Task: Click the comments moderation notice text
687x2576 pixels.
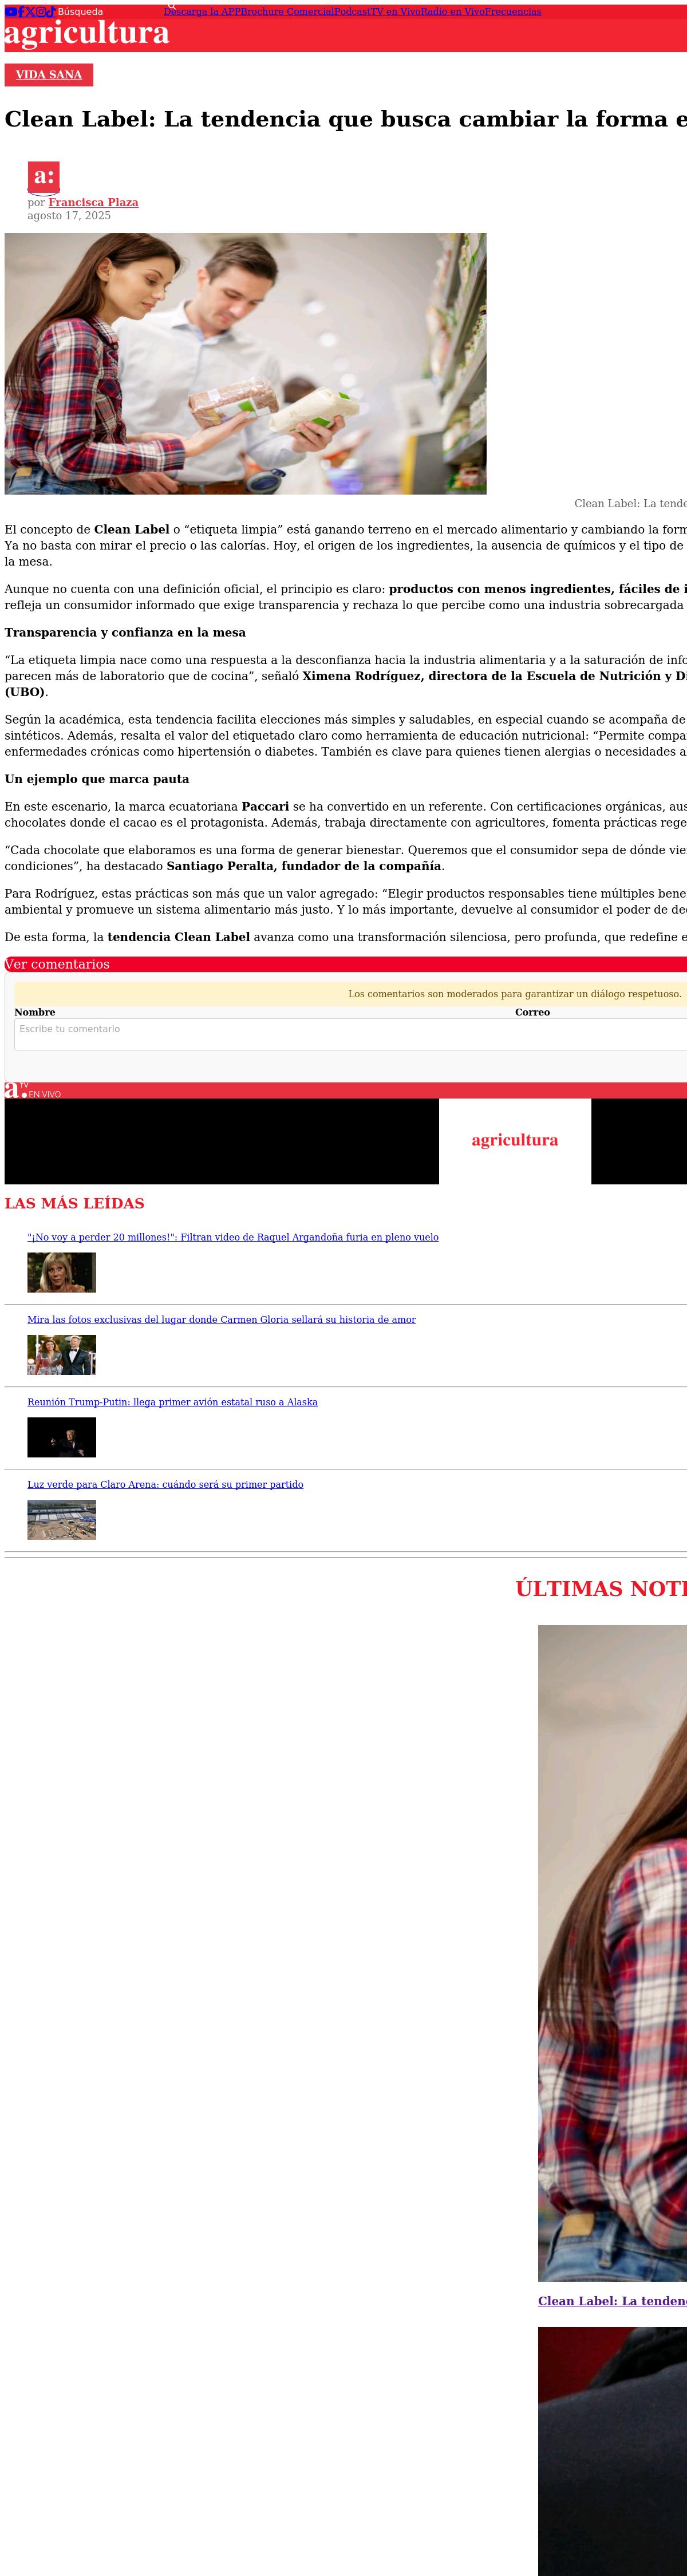Action: click(515, 994)
